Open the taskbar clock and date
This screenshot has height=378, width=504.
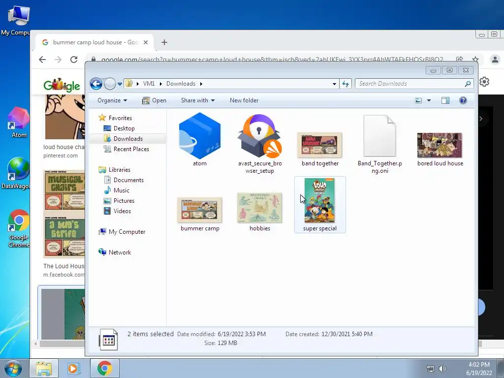coord(479,369)
